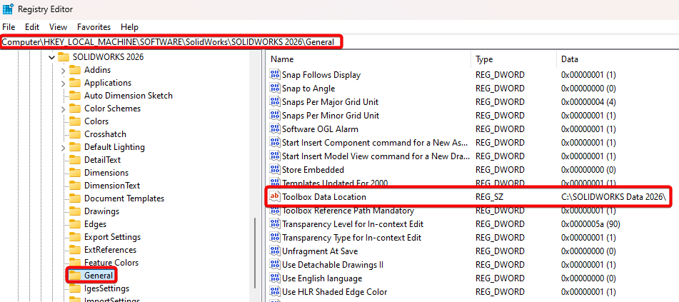The width and height of the screenshot is (679, 302).
Task: Select the IgesSettings key label
Action: [106, 288]
